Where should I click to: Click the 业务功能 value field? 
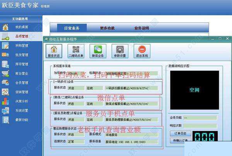[x=200, y=118]
